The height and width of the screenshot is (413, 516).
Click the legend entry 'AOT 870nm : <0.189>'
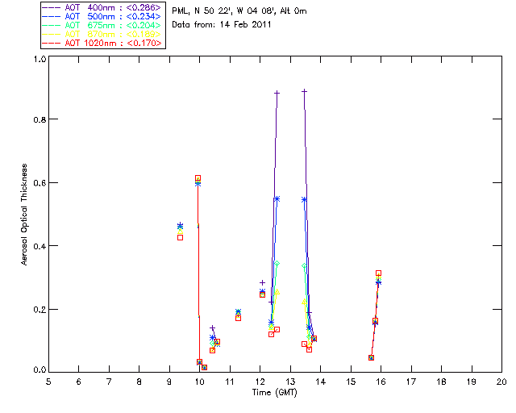click(x=102, y=34)
